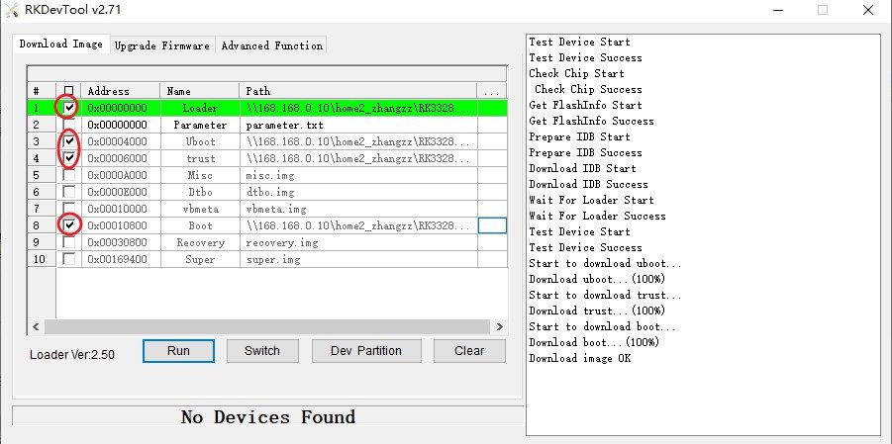Click 'Download uboot...(100%)' log line
Screen dimensions: 892x444
[597, 279]
